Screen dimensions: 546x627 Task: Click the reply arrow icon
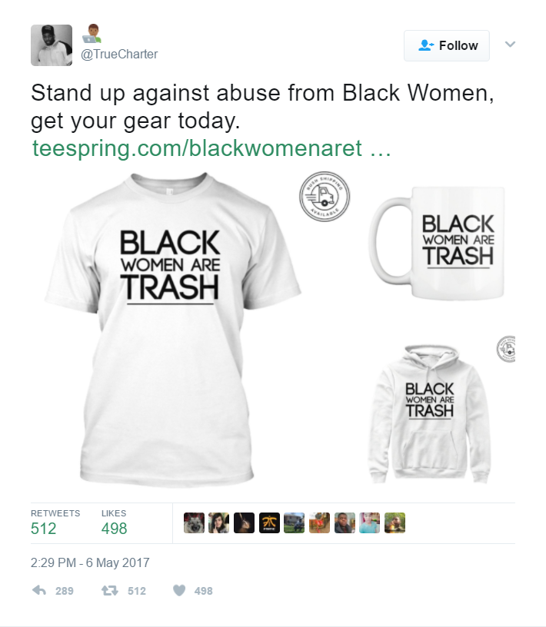[39, 590]
